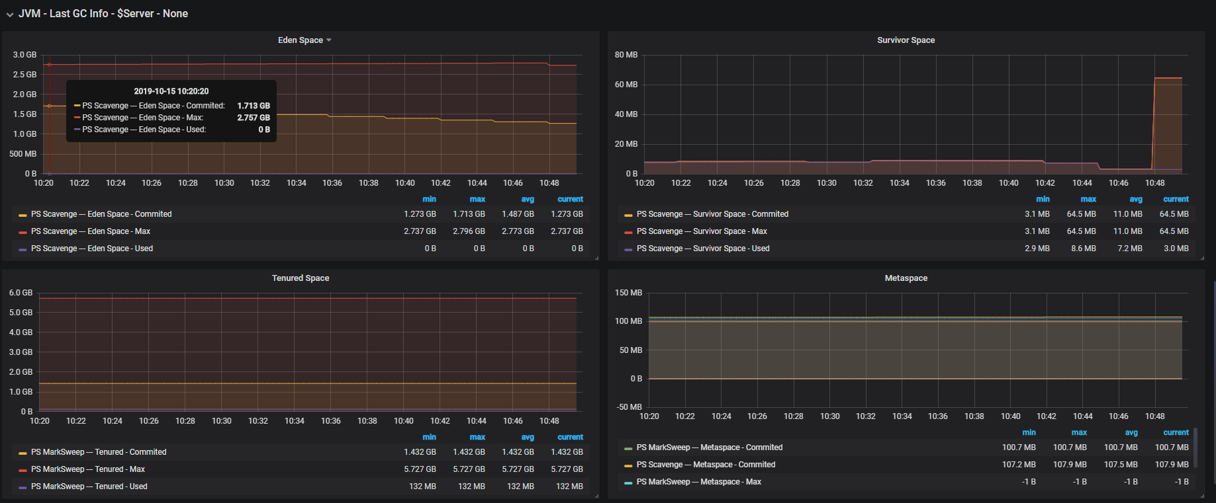Sort Eden Space legend by avg column
Image resolution: width=1216 pixels, height=503 pixels.
(528, 199)
